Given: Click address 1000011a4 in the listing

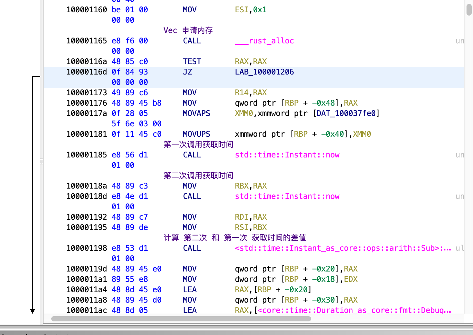Looking at the screenshot, I should (x=86, y=290).
